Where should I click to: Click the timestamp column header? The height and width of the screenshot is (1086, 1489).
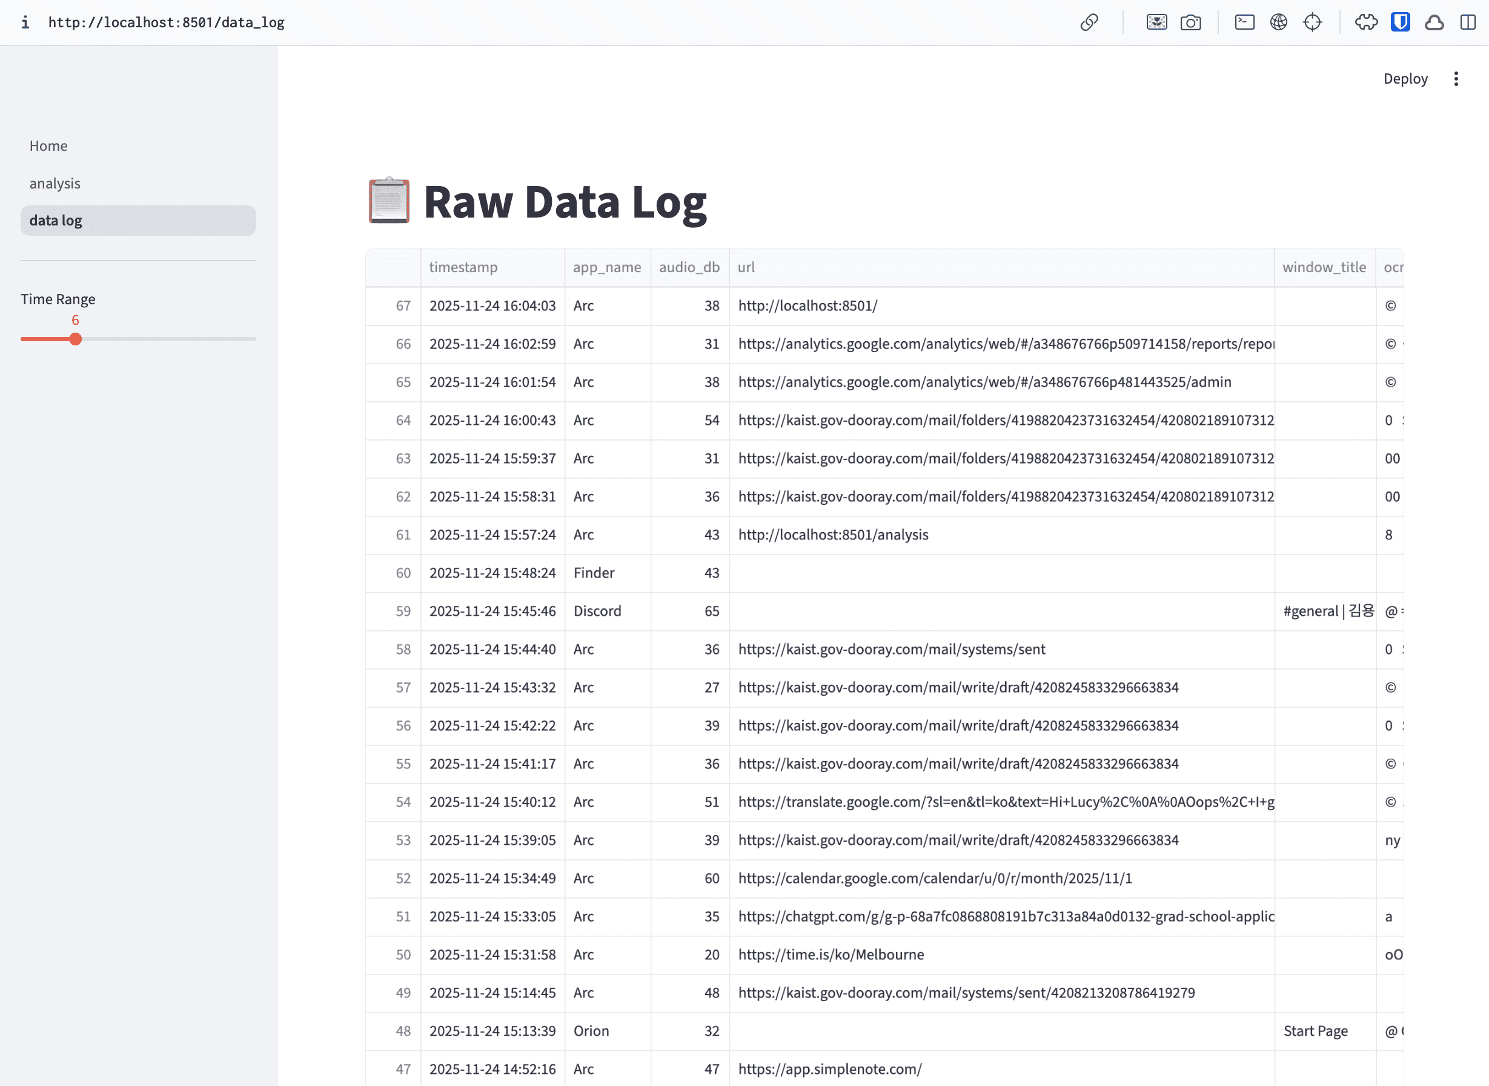click(463, 267)
